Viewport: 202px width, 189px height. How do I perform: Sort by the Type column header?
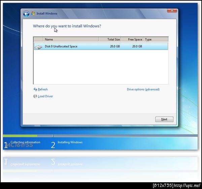coord(156,39)
